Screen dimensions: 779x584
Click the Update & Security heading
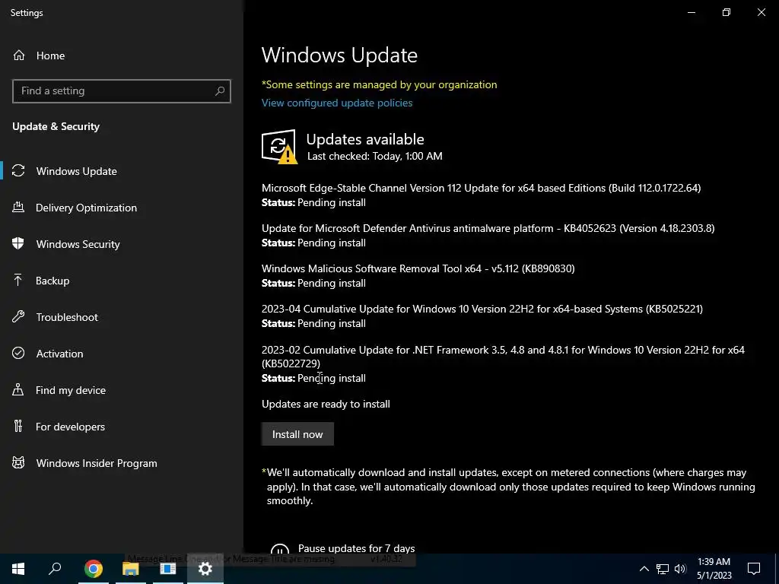[x=56, y=127]
